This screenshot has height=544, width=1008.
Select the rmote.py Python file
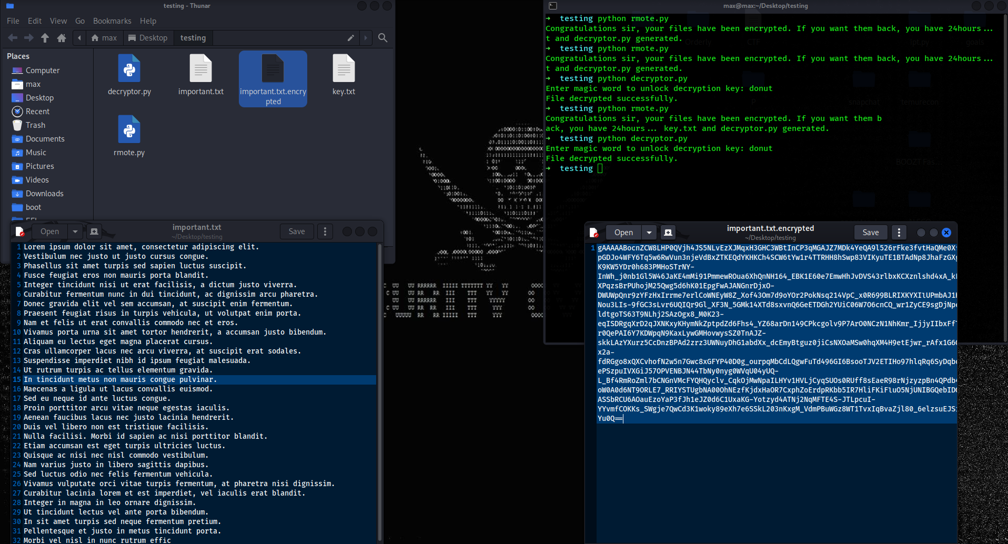129,130
